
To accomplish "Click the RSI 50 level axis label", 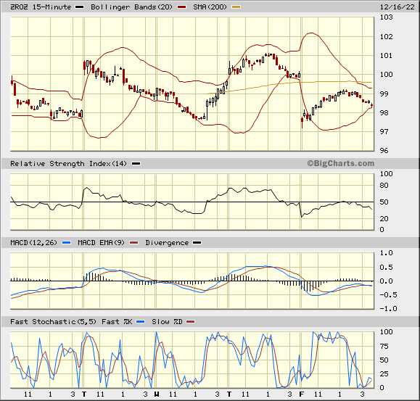I will pos(384,202).
